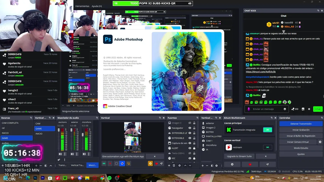
Task: Open emoji picker in chat input
Action: [x=285, y=109]
